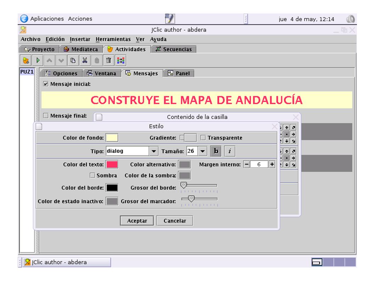The height and width of the screenshot is (281, 375).
Task: Open the Ventana sub-tab
Action: coord(102,73)
